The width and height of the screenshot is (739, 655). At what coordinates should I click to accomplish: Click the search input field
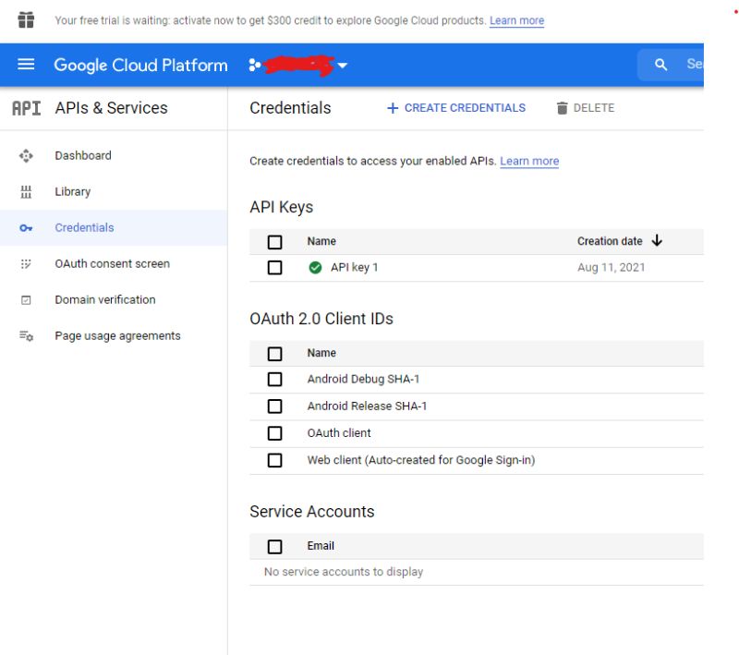tap(671, 65)
